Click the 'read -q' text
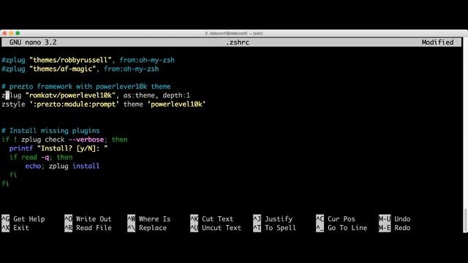The image size is (468, 263). [35, 157]
